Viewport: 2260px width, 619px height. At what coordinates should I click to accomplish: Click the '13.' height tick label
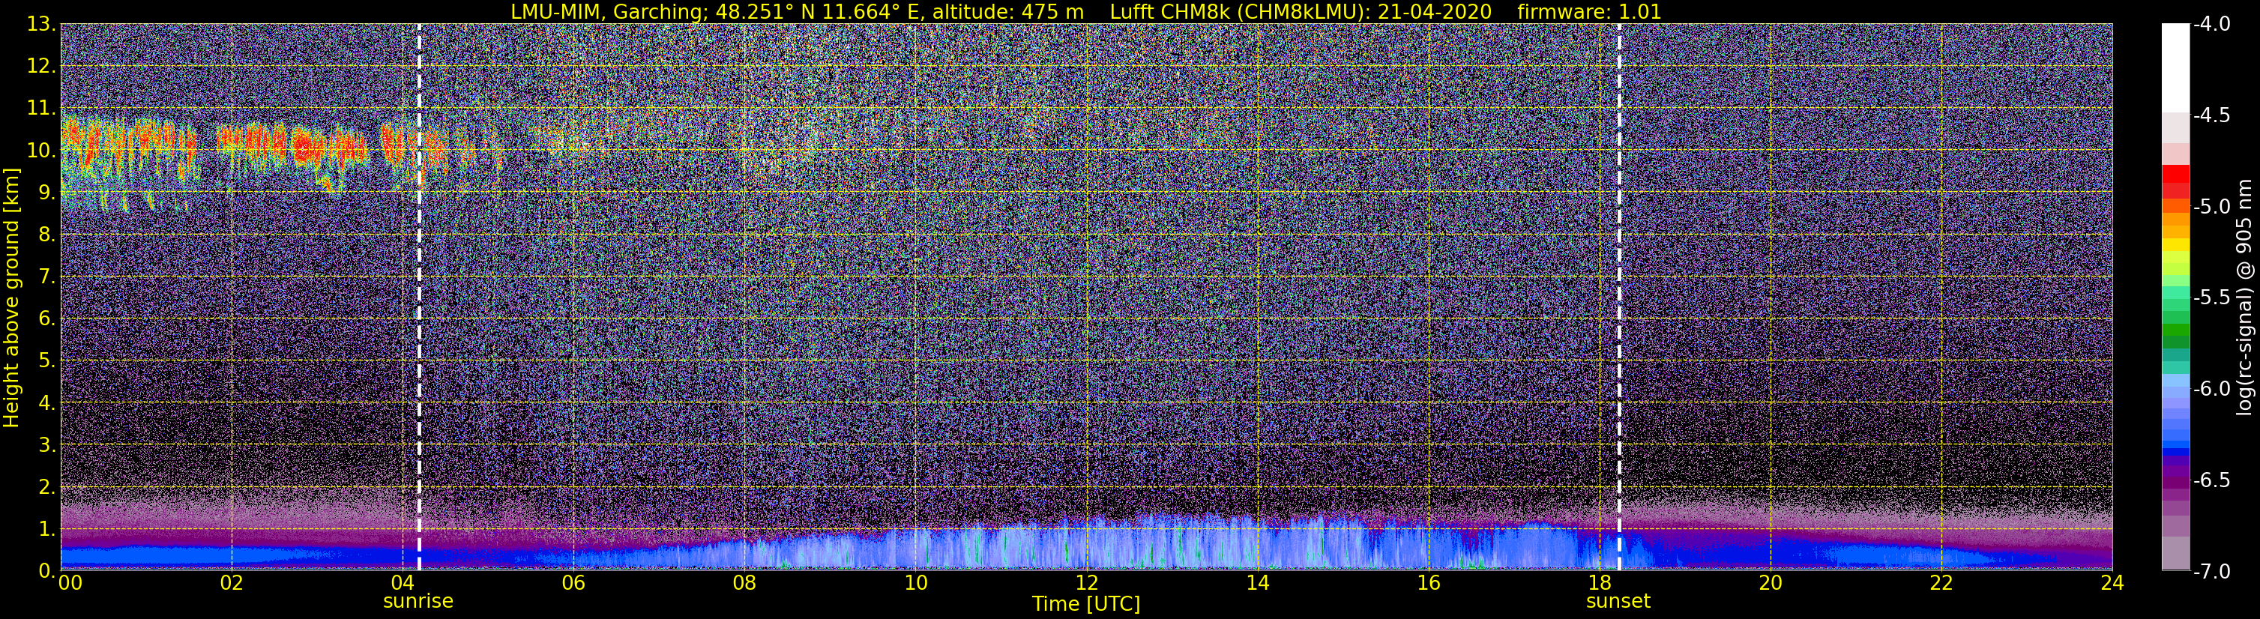point(41,25)
